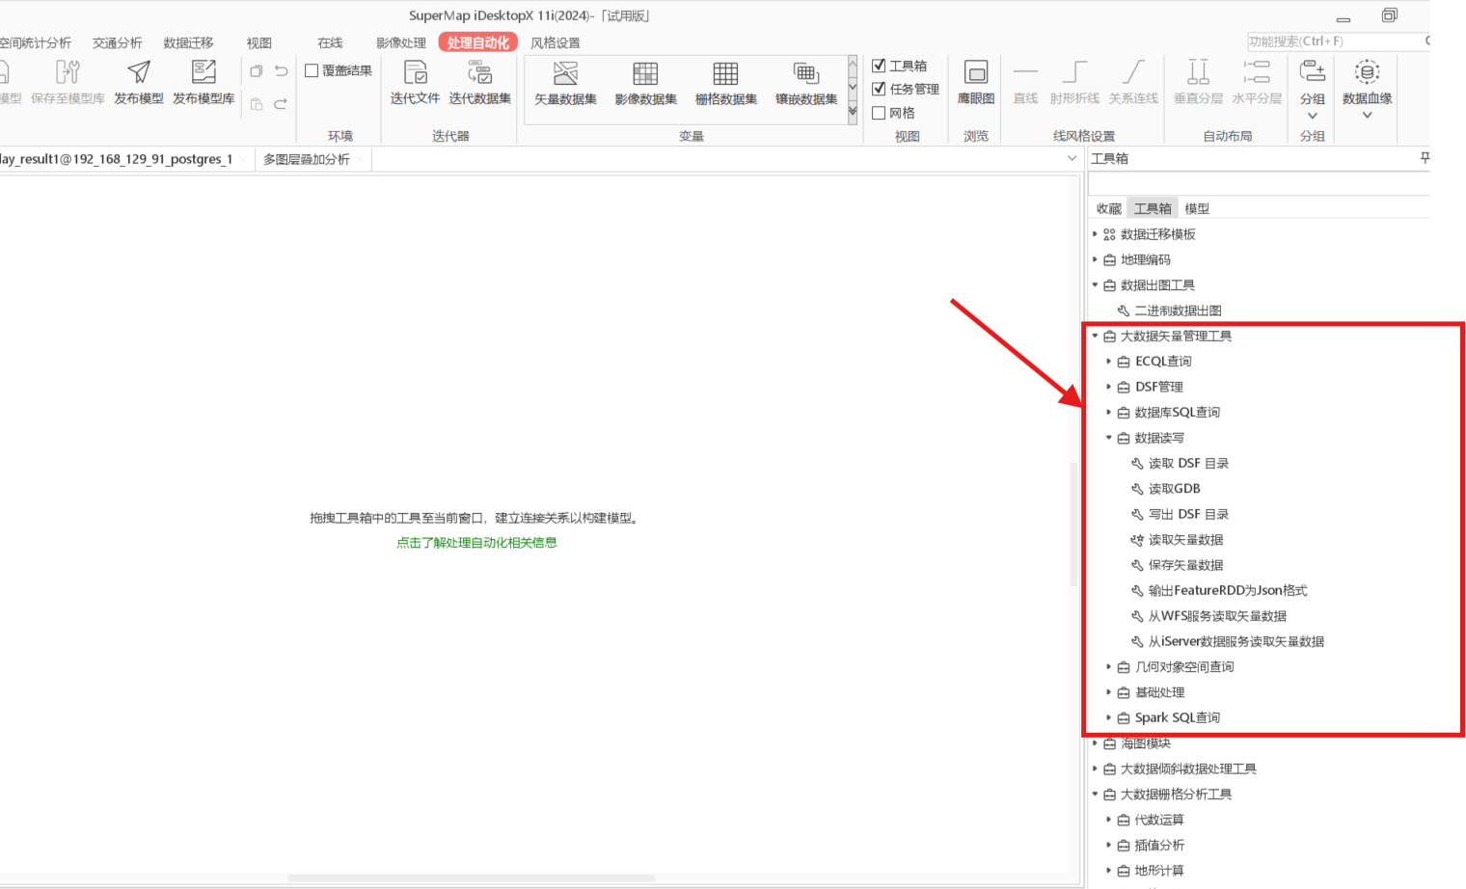
Task: Collapse the 数据读写 node
Action: [x=1109, y=438]
